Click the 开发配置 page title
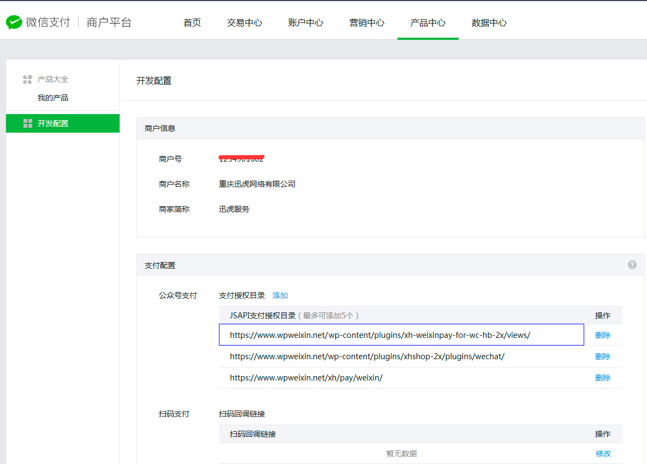The height and width of the screenshot is (464, 647). pos(154,81)
